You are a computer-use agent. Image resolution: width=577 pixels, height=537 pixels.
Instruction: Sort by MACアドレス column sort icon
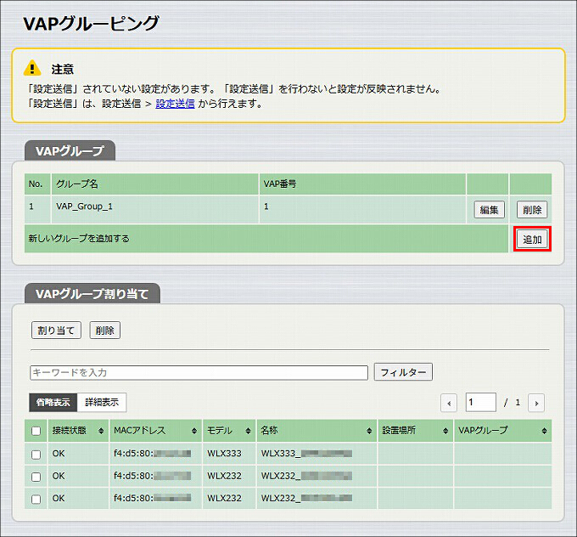pyautogui.click(x=194, y=431)
